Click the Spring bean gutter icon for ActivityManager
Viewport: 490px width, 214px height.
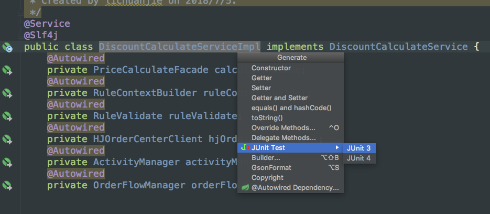(7, 163)
